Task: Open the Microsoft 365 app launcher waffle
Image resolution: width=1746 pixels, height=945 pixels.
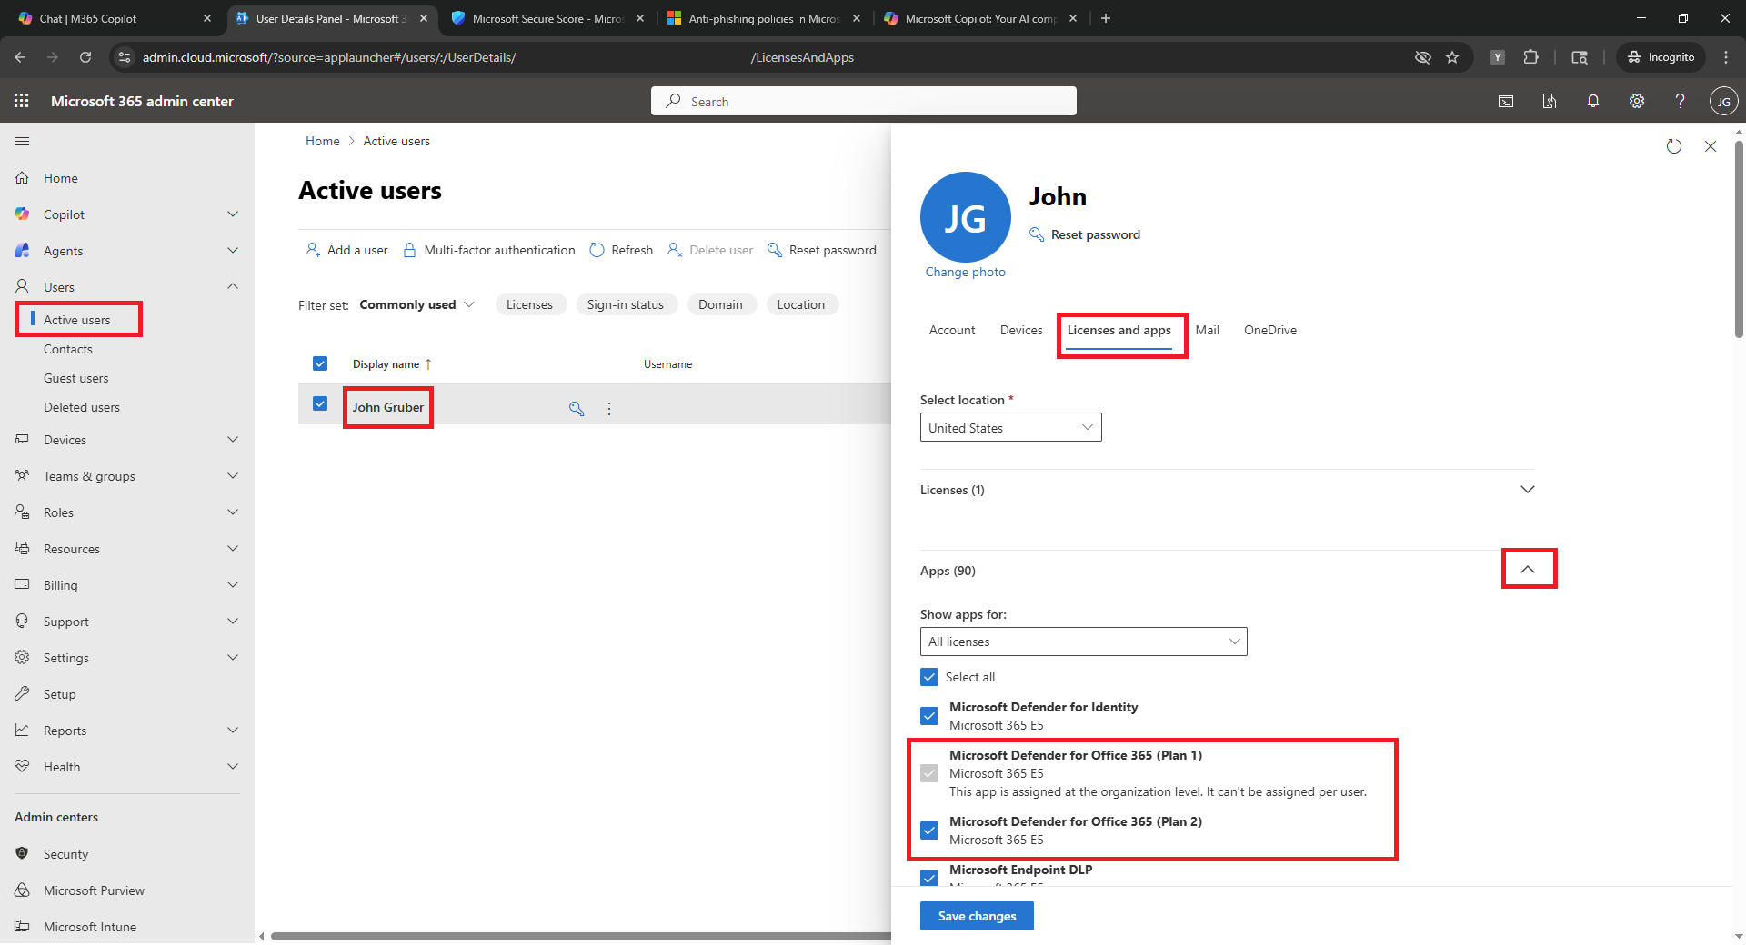Action: [21, 101]
